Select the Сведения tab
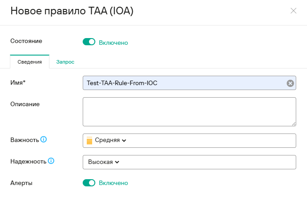This screenshot has width=307, height=198. point(30,62)
